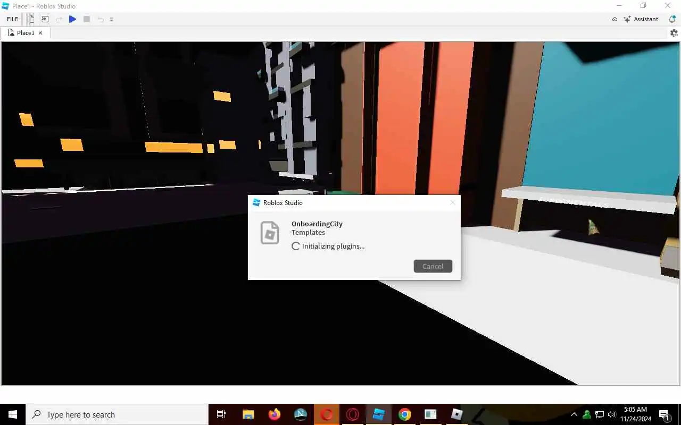Open Task View on the taskbar
681x425 pixels.
pos(221,414)
